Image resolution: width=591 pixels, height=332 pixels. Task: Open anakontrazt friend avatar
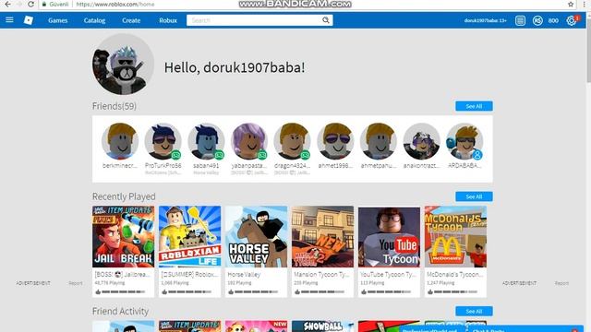point(421,141)
